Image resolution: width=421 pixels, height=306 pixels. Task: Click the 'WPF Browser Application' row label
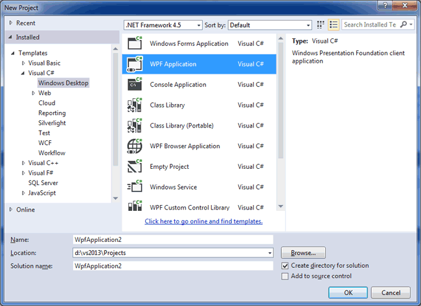[x=185, y=146]
